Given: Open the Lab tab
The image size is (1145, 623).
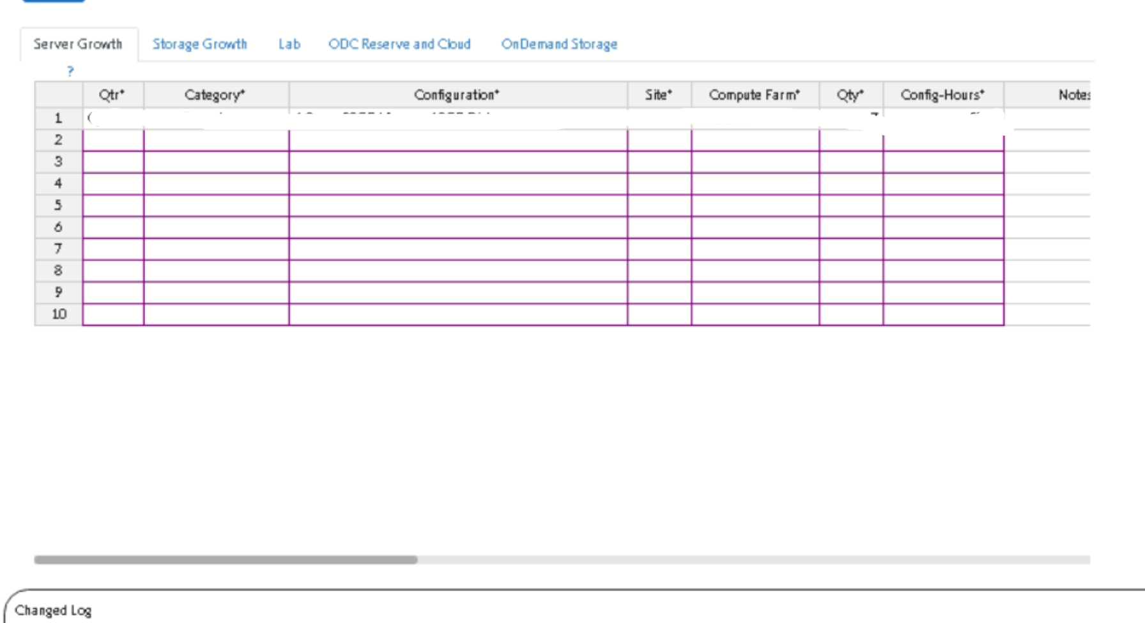Looking at the screenshot, I should pyautogui.click(x=289, y=44).
